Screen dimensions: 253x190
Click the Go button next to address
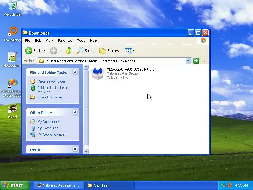pos(199,61)
